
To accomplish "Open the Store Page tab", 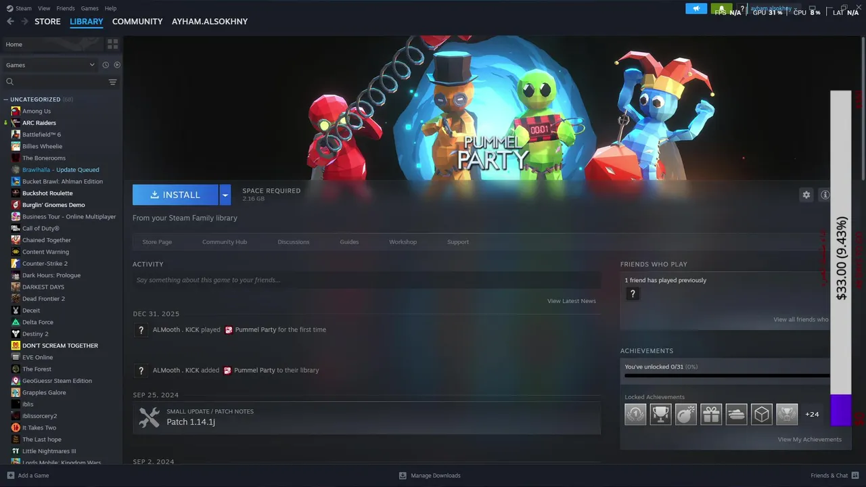I will [157, 242].
